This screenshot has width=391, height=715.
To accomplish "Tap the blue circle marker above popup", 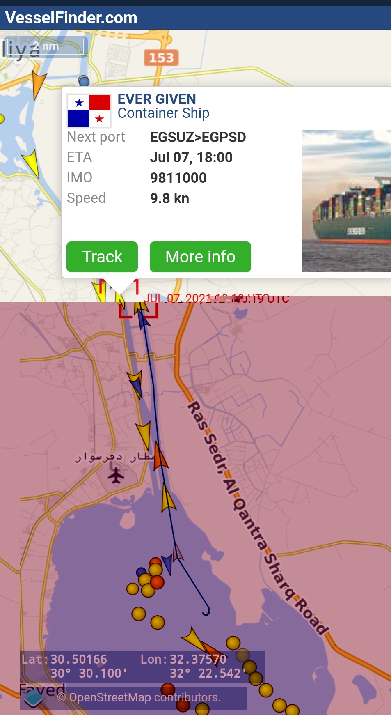I will tap(84, 80).
